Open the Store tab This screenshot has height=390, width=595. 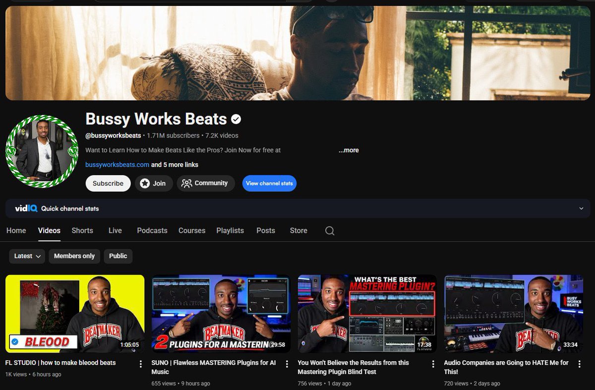pos(298,230)
